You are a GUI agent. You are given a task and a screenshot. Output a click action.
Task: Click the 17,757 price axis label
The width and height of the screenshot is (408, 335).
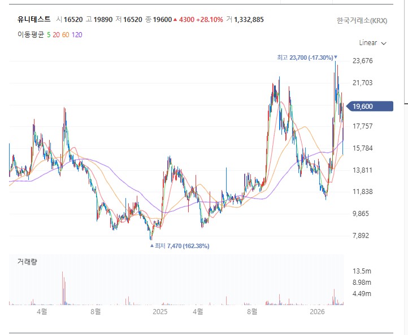(362, 126)
